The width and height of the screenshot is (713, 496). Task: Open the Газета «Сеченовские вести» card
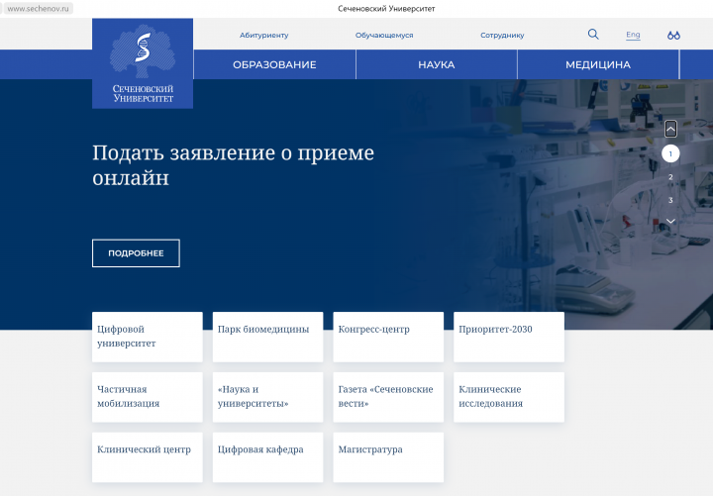coord(388,397)
